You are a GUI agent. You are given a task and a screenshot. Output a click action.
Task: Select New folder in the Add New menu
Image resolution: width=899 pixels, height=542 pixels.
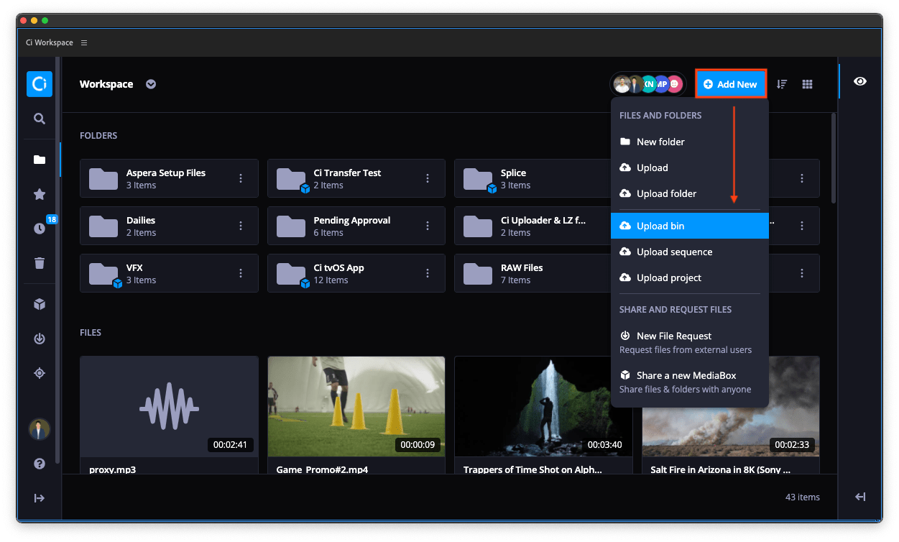pyautogui.click(x=661, y=142)
